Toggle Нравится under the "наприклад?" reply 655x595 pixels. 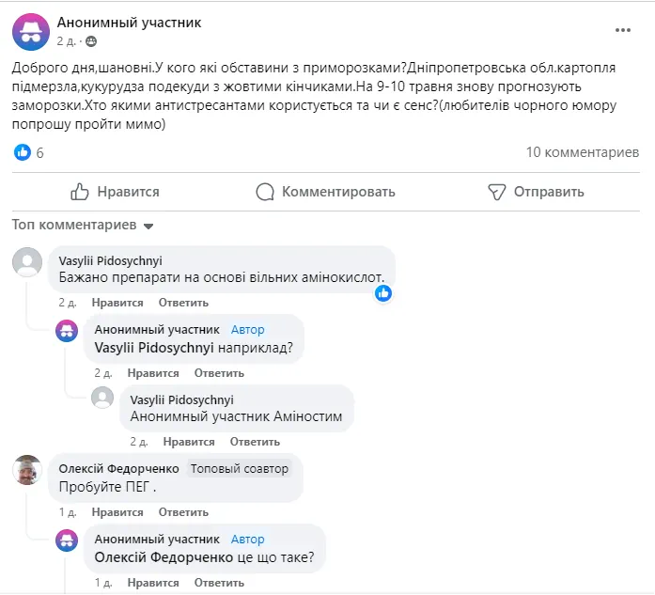pos(153,373)
